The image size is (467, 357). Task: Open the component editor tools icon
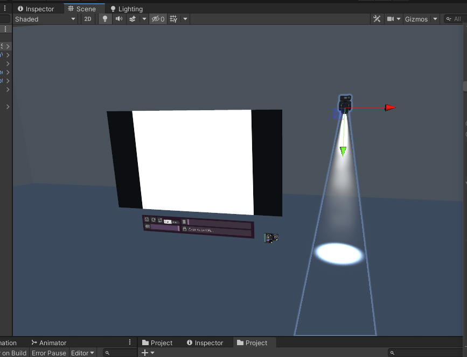click(x=377, y=19)
